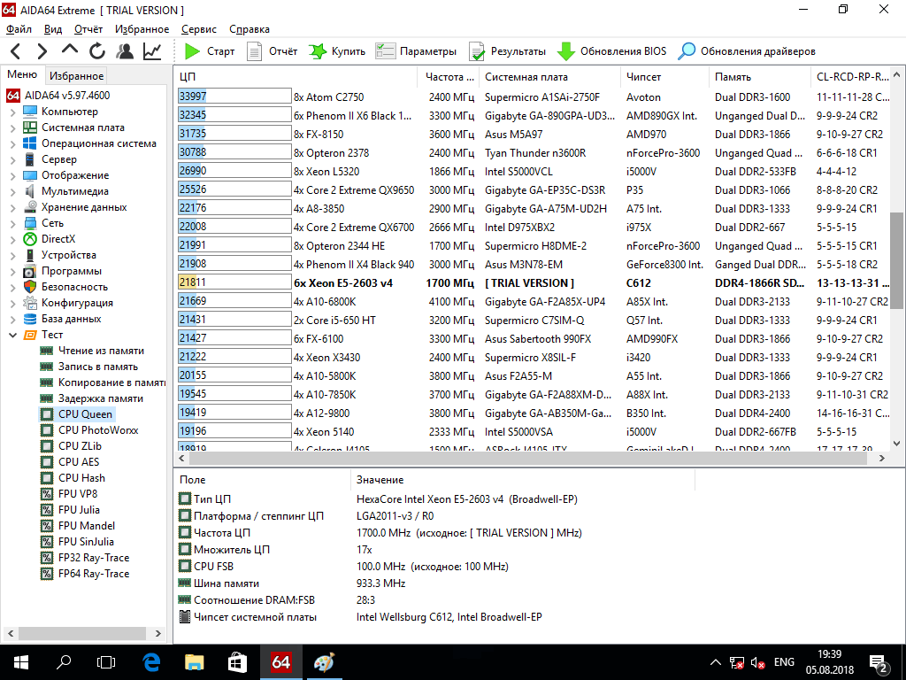Select the AIDA64 v5.97.4600 root icon
Viewport: 906px width, 680px height.
13,96
